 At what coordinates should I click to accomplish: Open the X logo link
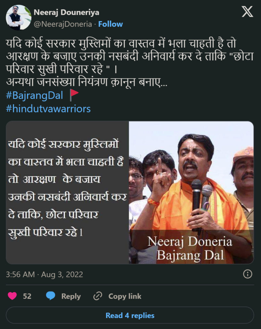tap(248, 12)
